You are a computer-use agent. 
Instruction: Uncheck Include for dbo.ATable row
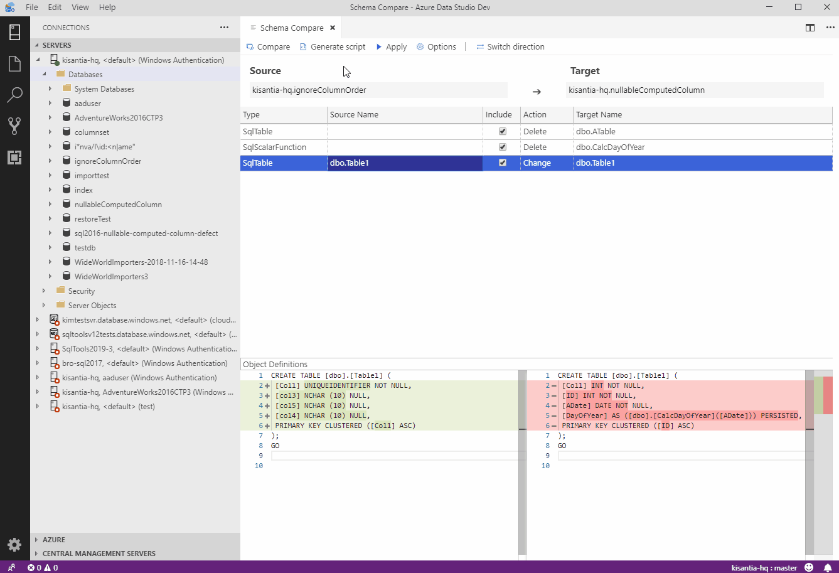[502, 132]
